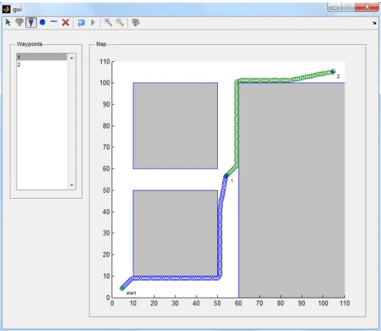Screen dimensions: 381x331
Task: Click the gray funnel-shaped toolbar icon
Action: pos(19,22)
